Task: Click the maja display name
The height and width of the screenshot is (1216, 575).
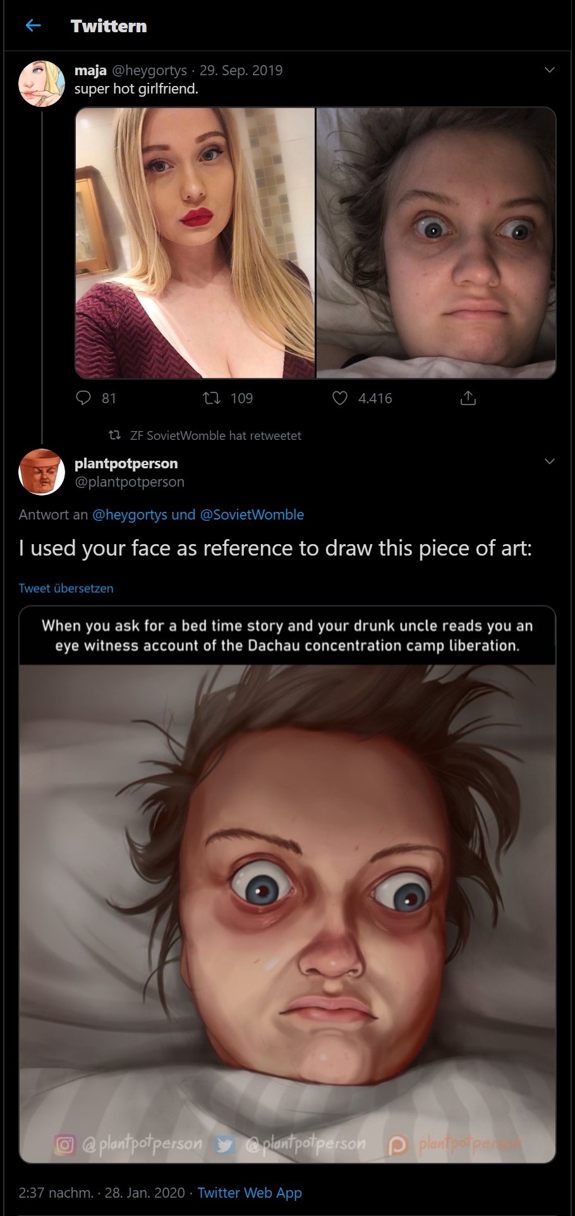Action: tap(90, 70)
